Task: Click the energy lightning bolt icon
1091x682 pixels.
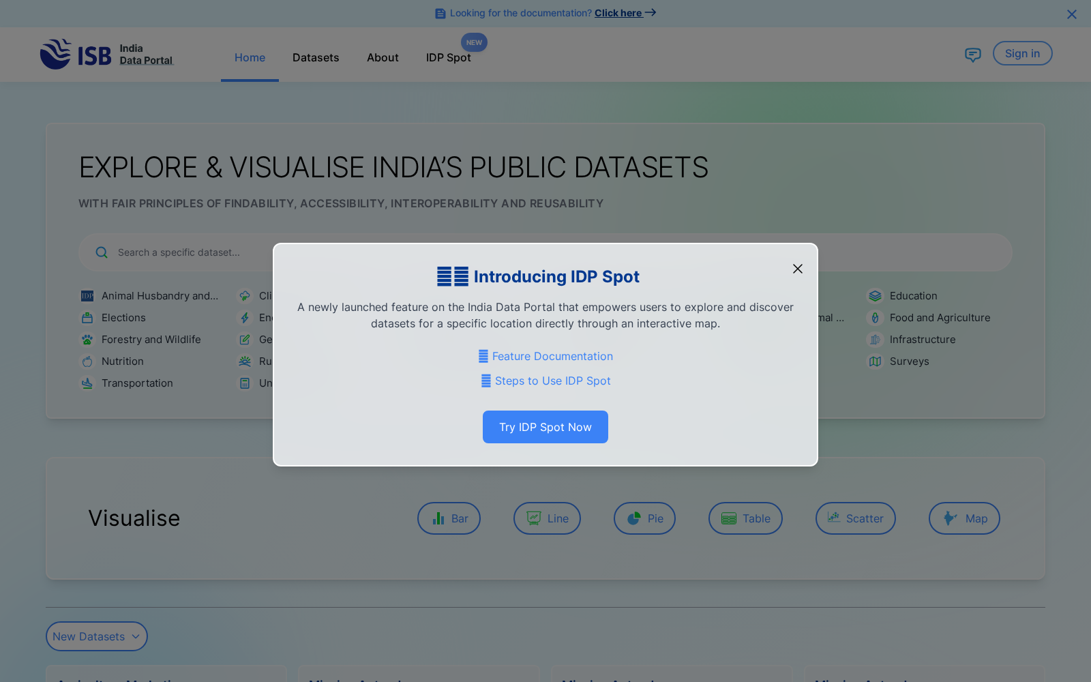Action: coord(245,318)
